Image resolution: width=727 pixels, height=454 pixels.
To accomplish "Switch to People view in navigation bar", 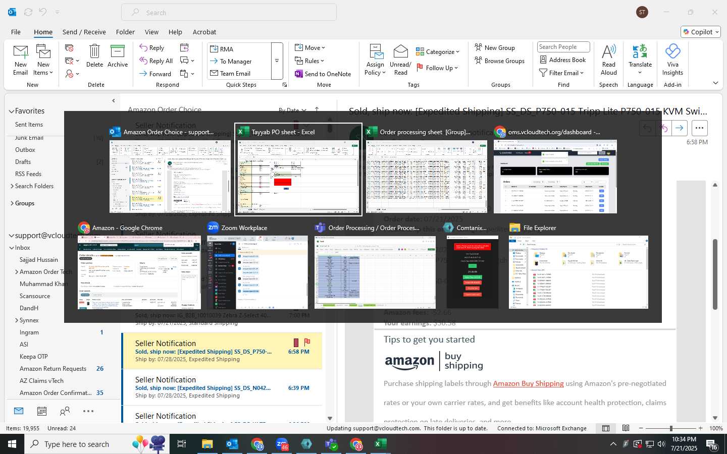I will (x=65, y=411).
